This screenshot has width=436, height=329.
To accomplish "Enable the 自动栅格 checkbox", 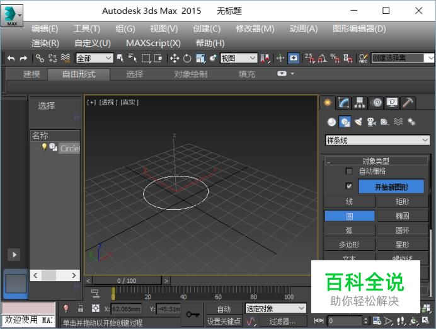I will coord(348,171).
